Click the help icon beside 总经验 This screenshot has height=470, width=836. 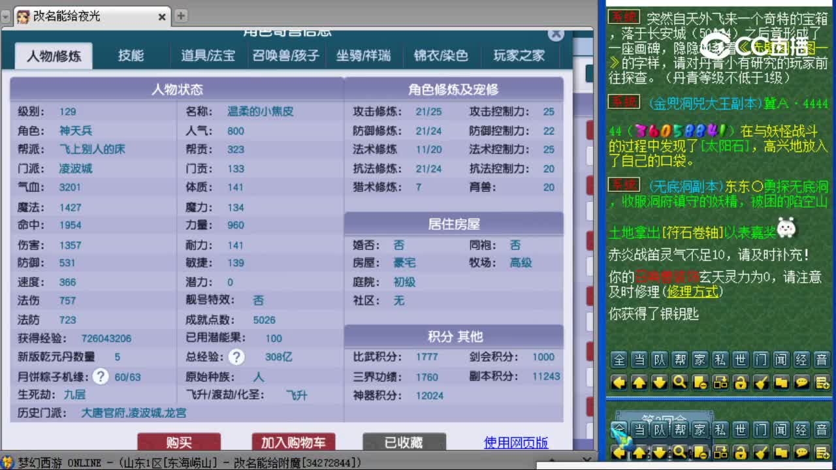coord(236,356)
